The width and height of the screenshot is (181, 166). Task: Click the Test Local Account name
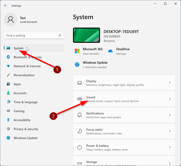(x=28, y=20)
